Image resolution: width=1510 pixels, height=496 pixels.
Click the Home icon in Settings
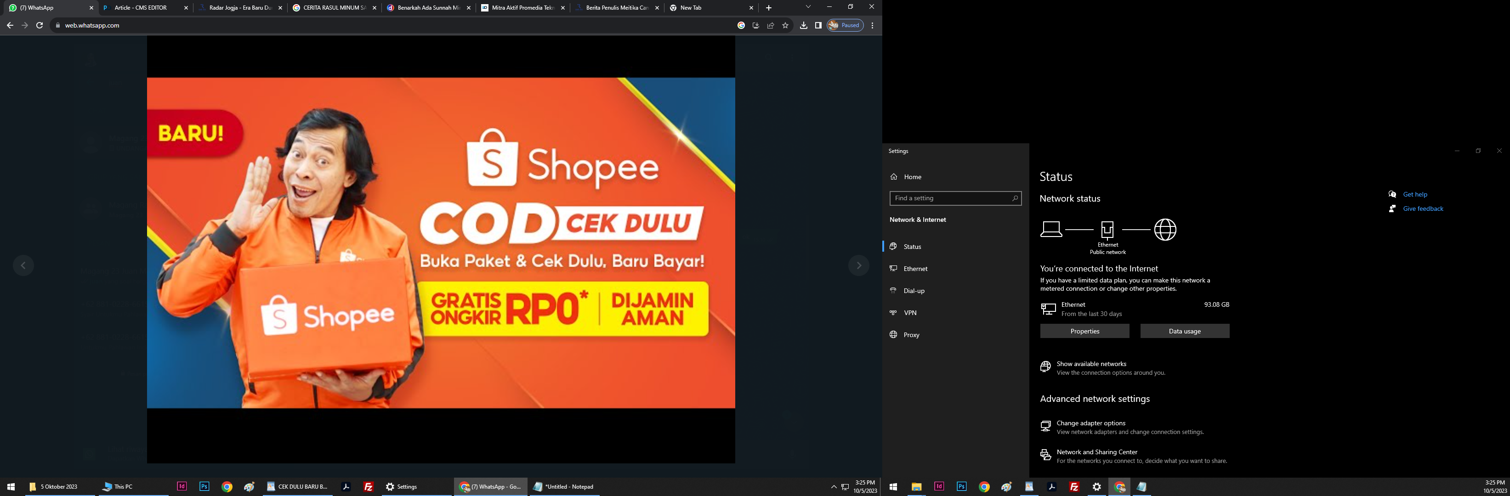893,176
